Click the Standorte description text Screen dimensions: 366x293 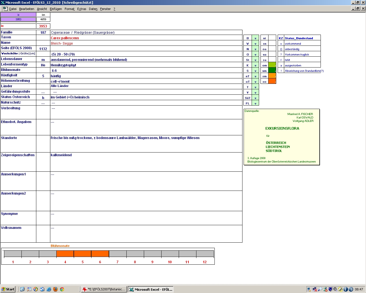pyautogui.click(x=125, y=138)
